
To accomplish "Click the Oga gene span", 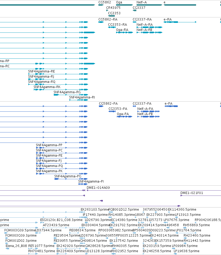I will [124, 5].
